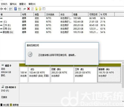Viewport: 124px width, 107px height.
Task: Click the Forward arrow toolbar icon
Action: [x=5, y=9]
